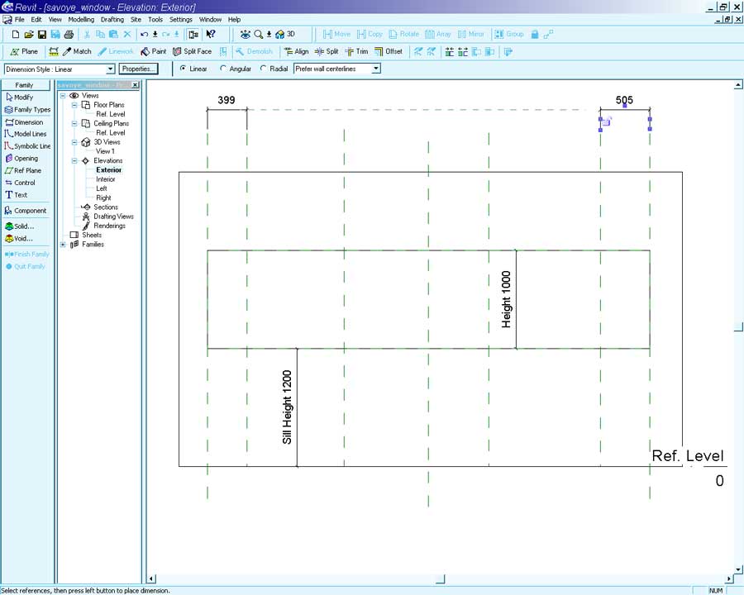This screenshot has height=595, width=744.
Task: Select the Match eyedropper tool
Action: 77,52
